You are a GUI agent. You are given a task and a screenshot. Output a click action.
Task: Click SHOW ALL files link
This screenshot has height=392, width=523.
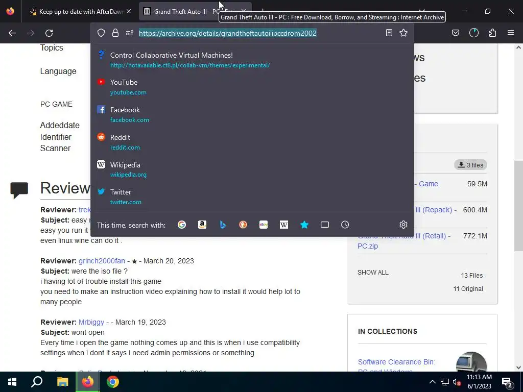click(373, 273)
